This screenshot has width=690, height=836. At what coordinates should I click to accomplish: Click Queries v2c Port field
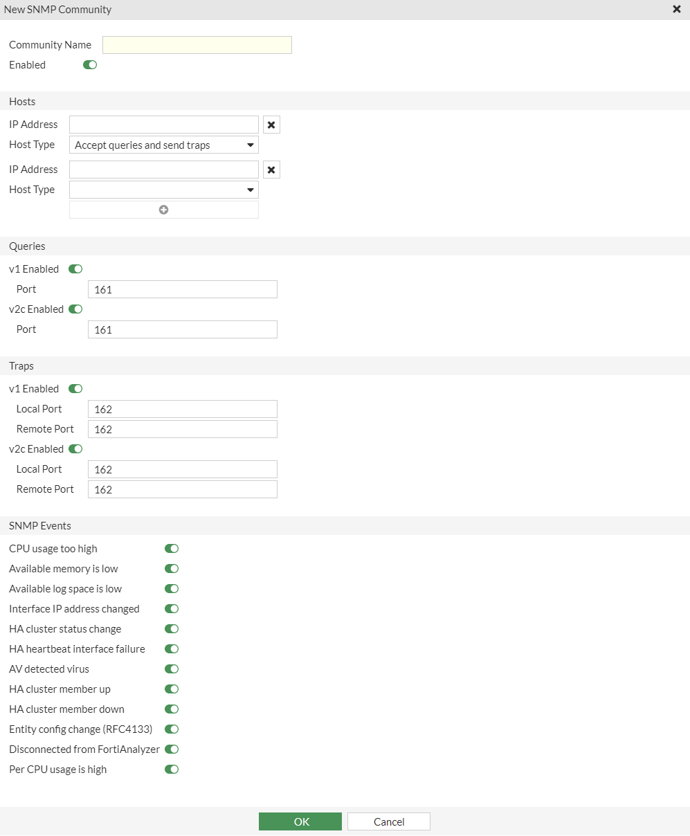click(183, 329)
